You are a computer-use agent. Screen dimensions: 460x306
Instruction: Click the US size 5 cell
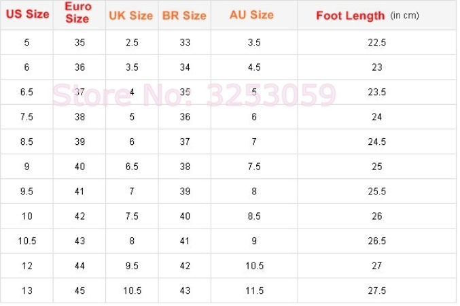tap(27, 42)
